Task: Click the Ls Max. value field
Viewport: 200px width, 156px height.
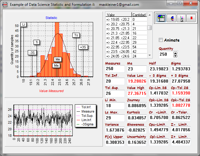Action: point(115,118)
